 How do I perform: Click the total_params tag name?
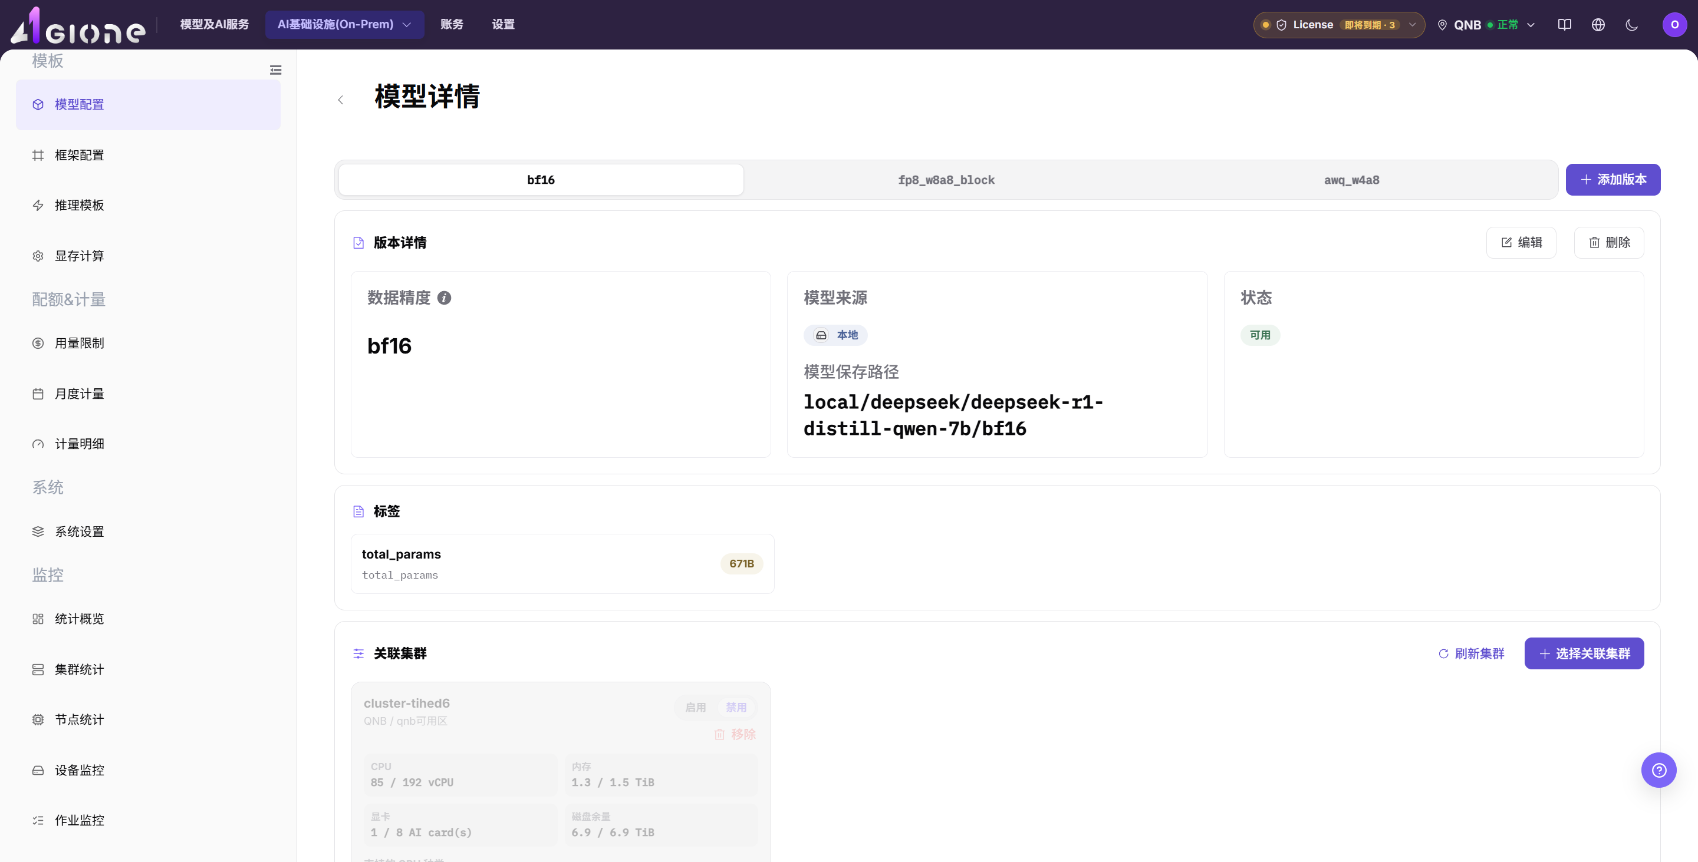[402, 554]
